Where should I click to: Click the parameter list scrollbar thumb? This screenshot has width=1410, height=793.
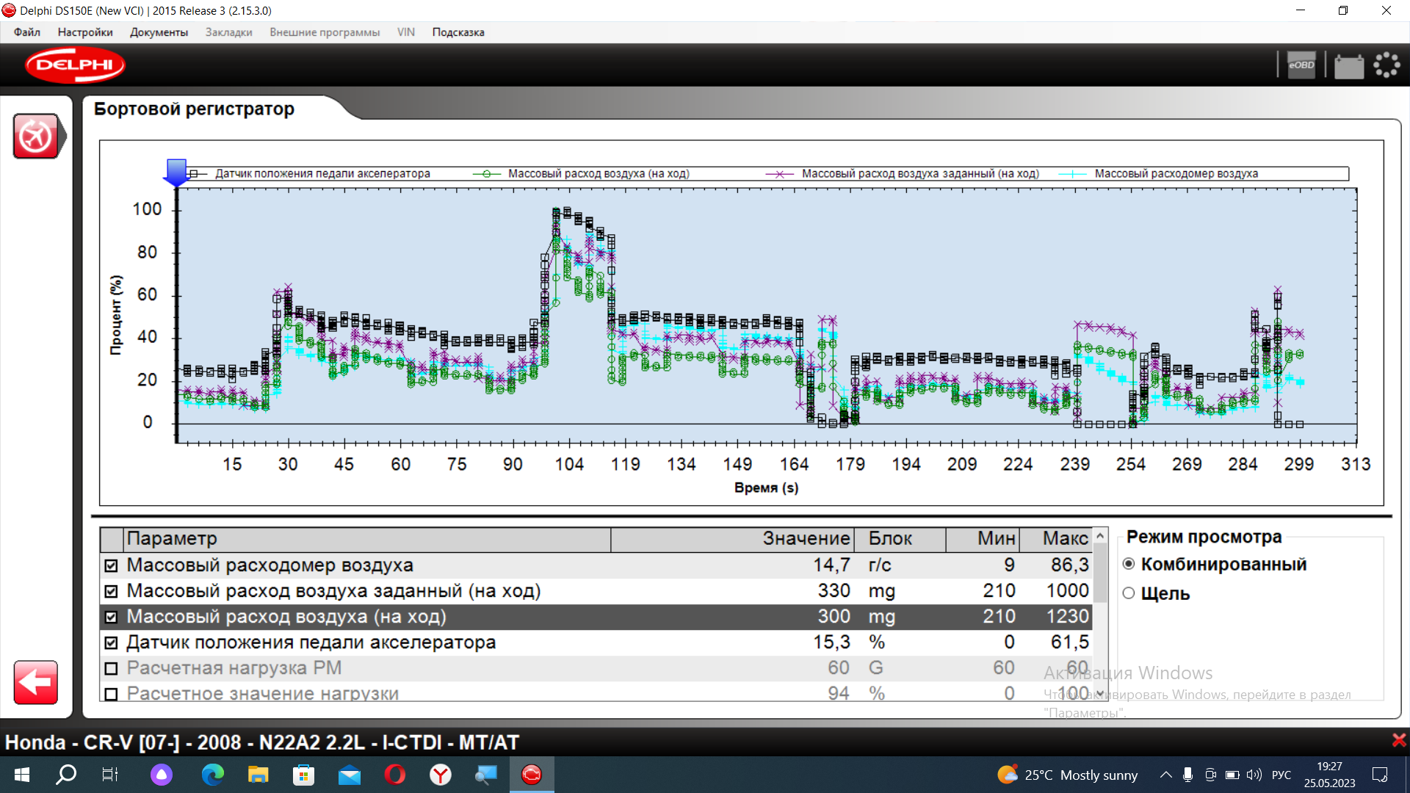point(1100,573)
